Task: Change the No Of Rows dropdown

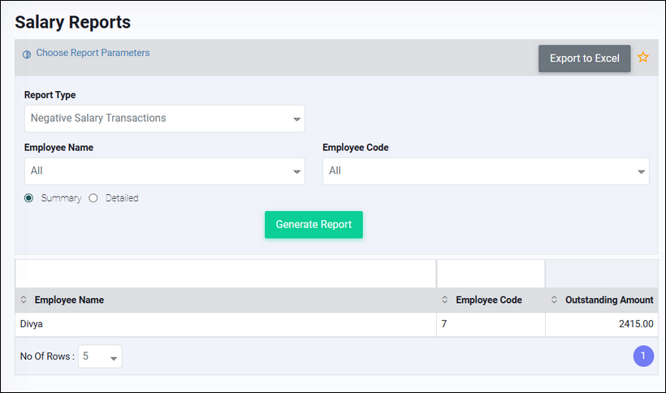Action: point(100,356)
